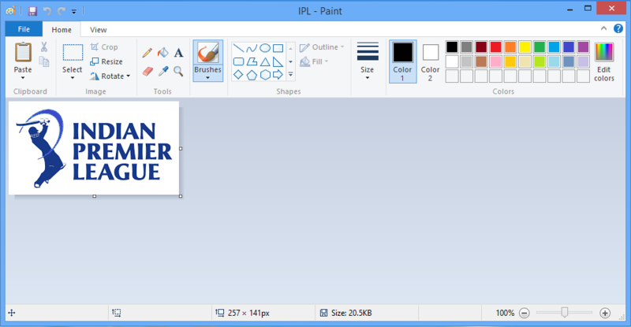The image size is (631, 327).
Task: Click the canvas bottom-right resize handle
Action: pos(181,196)
